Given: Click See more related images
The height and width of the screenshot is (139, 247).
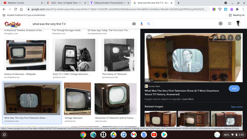Looking at the screenshot, I should [x=237, y=107].
